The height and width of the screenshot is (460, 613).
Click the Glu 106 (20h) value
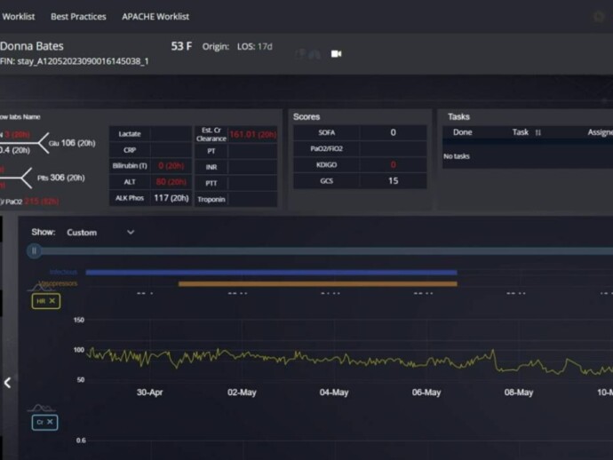pos(72,143)
